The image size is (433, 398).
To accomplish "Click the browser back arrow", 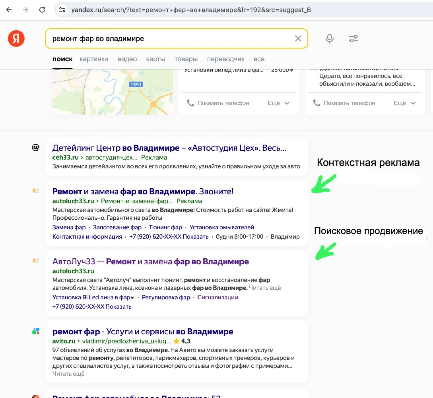I will [x=9, y=10].
